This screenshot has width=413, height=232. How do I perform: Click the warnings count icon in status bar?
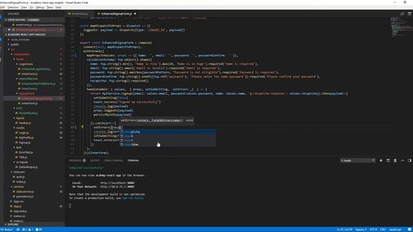coord(30,229)
